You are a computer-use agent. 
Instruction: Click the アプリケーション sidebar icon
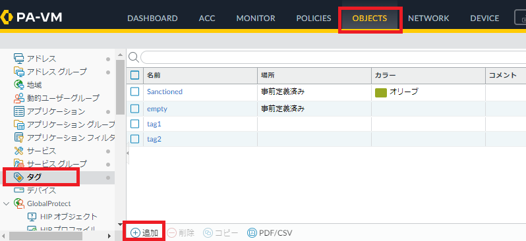click(19, 111)
